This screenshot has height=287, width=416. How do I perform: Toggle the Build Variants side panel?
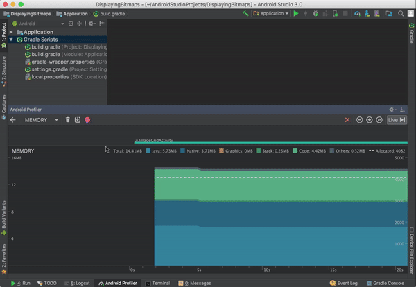pyautogui.click(x=3, y=218)
